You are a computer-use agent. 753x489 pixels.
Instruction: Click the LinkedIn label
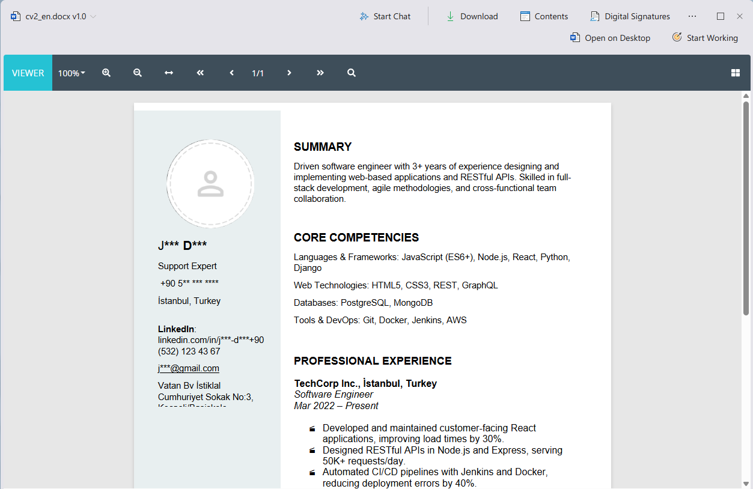pos(176,329)
